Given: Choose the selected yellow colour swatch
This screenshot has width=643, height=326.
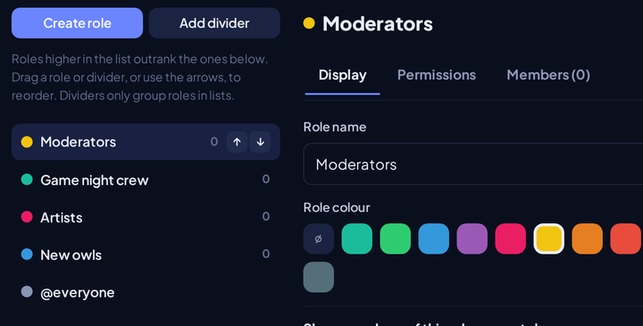Looking at the screenshot, I should click(x=548, y=238).
